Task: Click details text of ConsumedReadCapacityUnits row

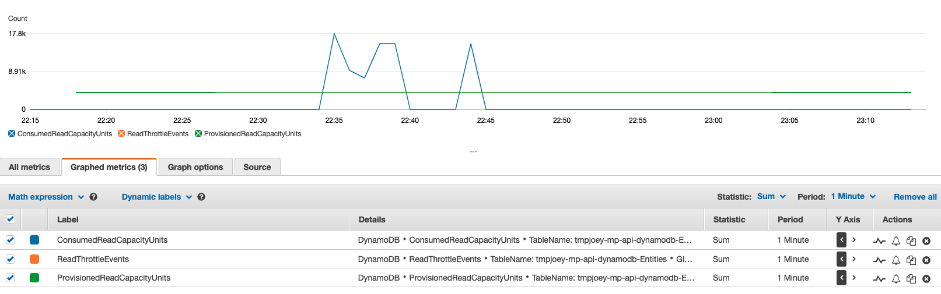Action: (525, 240)
